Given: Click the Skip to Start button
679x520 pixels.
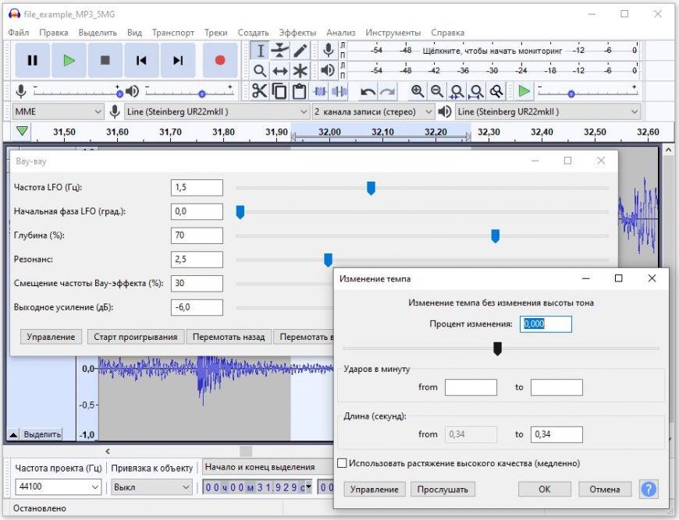Looking at the screenshot, I should 141,60.
